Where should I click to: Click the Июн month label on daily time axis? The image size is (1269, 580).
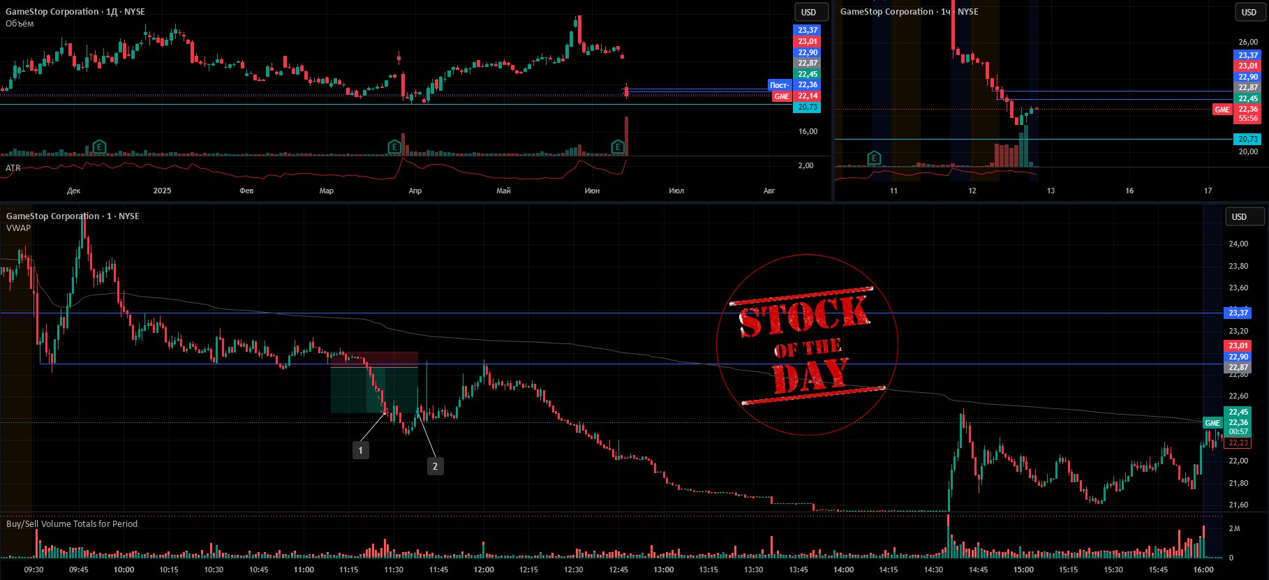[592, 191]
